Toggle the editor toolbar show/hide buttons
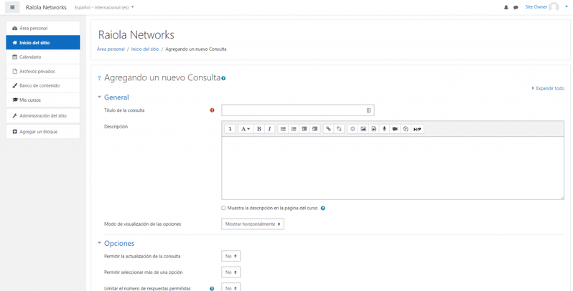The height and width of the screenshot is (291, 573). (230, 129)
